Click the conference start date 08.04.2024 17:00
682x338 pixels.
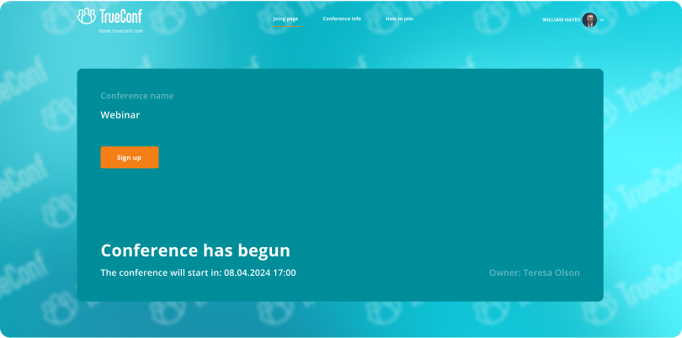[x=260, y=272]
